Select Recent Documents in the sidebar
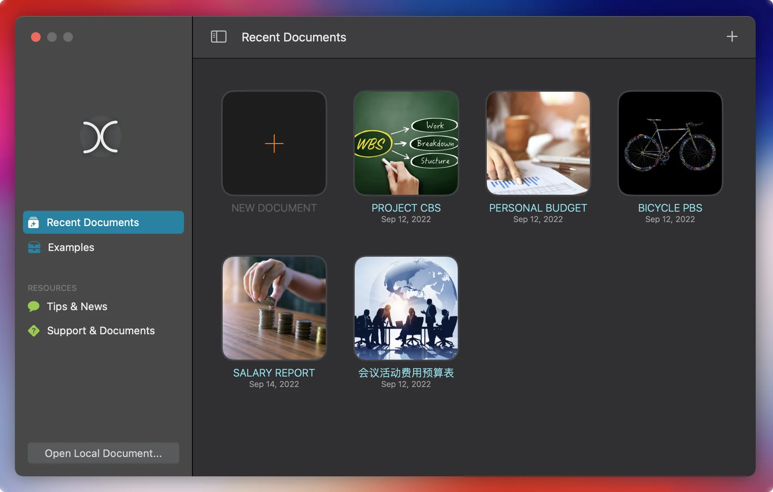 point(92,222)
